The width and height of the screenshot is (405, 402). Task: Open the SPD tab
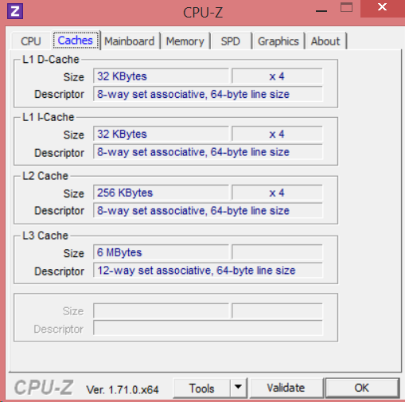230,41
